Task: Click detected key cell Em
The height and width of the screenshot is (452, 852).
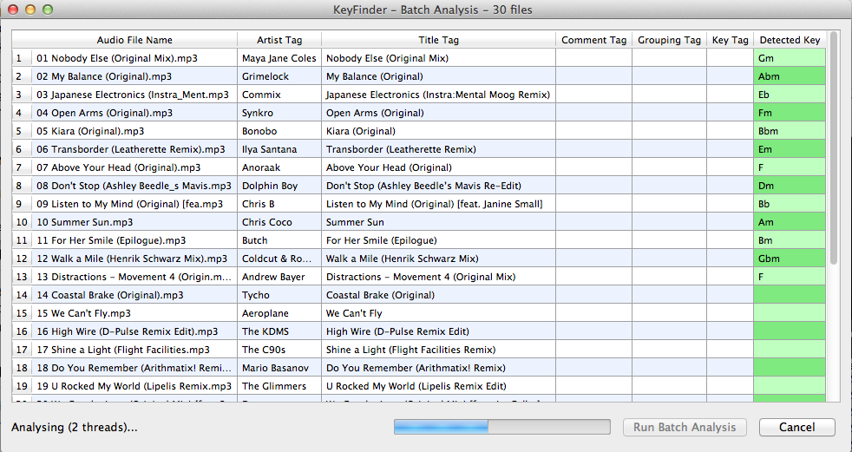Action: pyautogui.click(x=790, y=149)
